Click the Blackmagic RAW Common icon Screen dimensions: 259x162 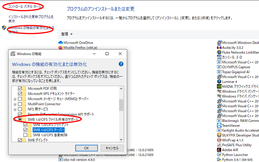tap(219, 121)
